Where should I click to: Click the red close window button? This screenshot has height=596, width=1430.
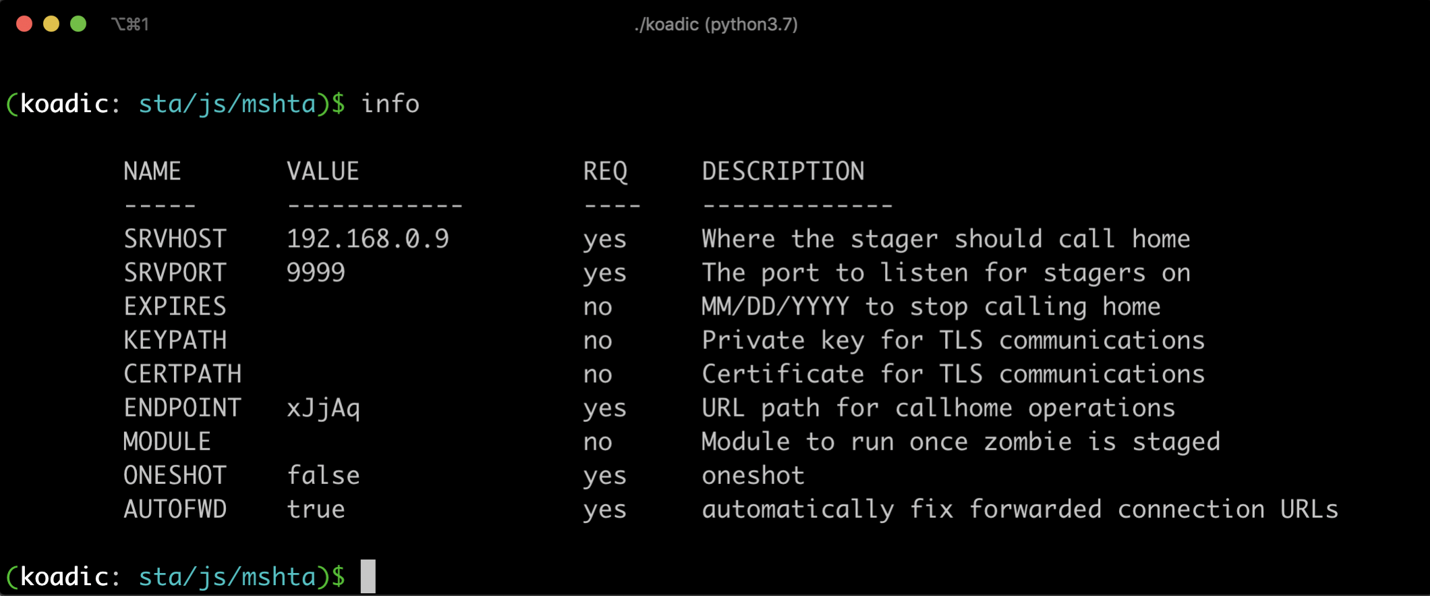pyautogui.click(x=24, y=24)
